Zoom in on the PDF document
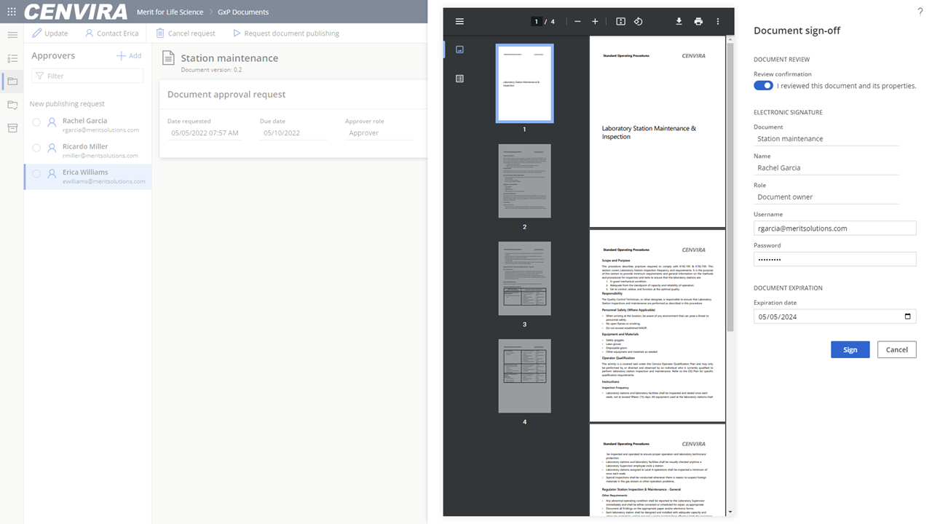 pyautogui.click(x=595, y=22)
